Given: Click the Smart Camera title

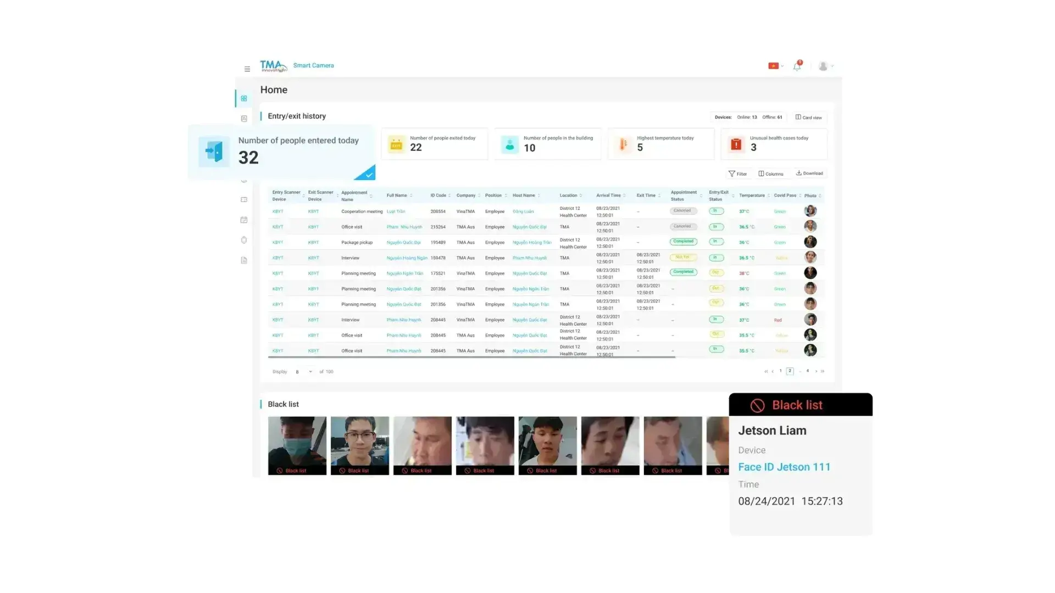Looking at the screenshot, I should click(313, 65).
